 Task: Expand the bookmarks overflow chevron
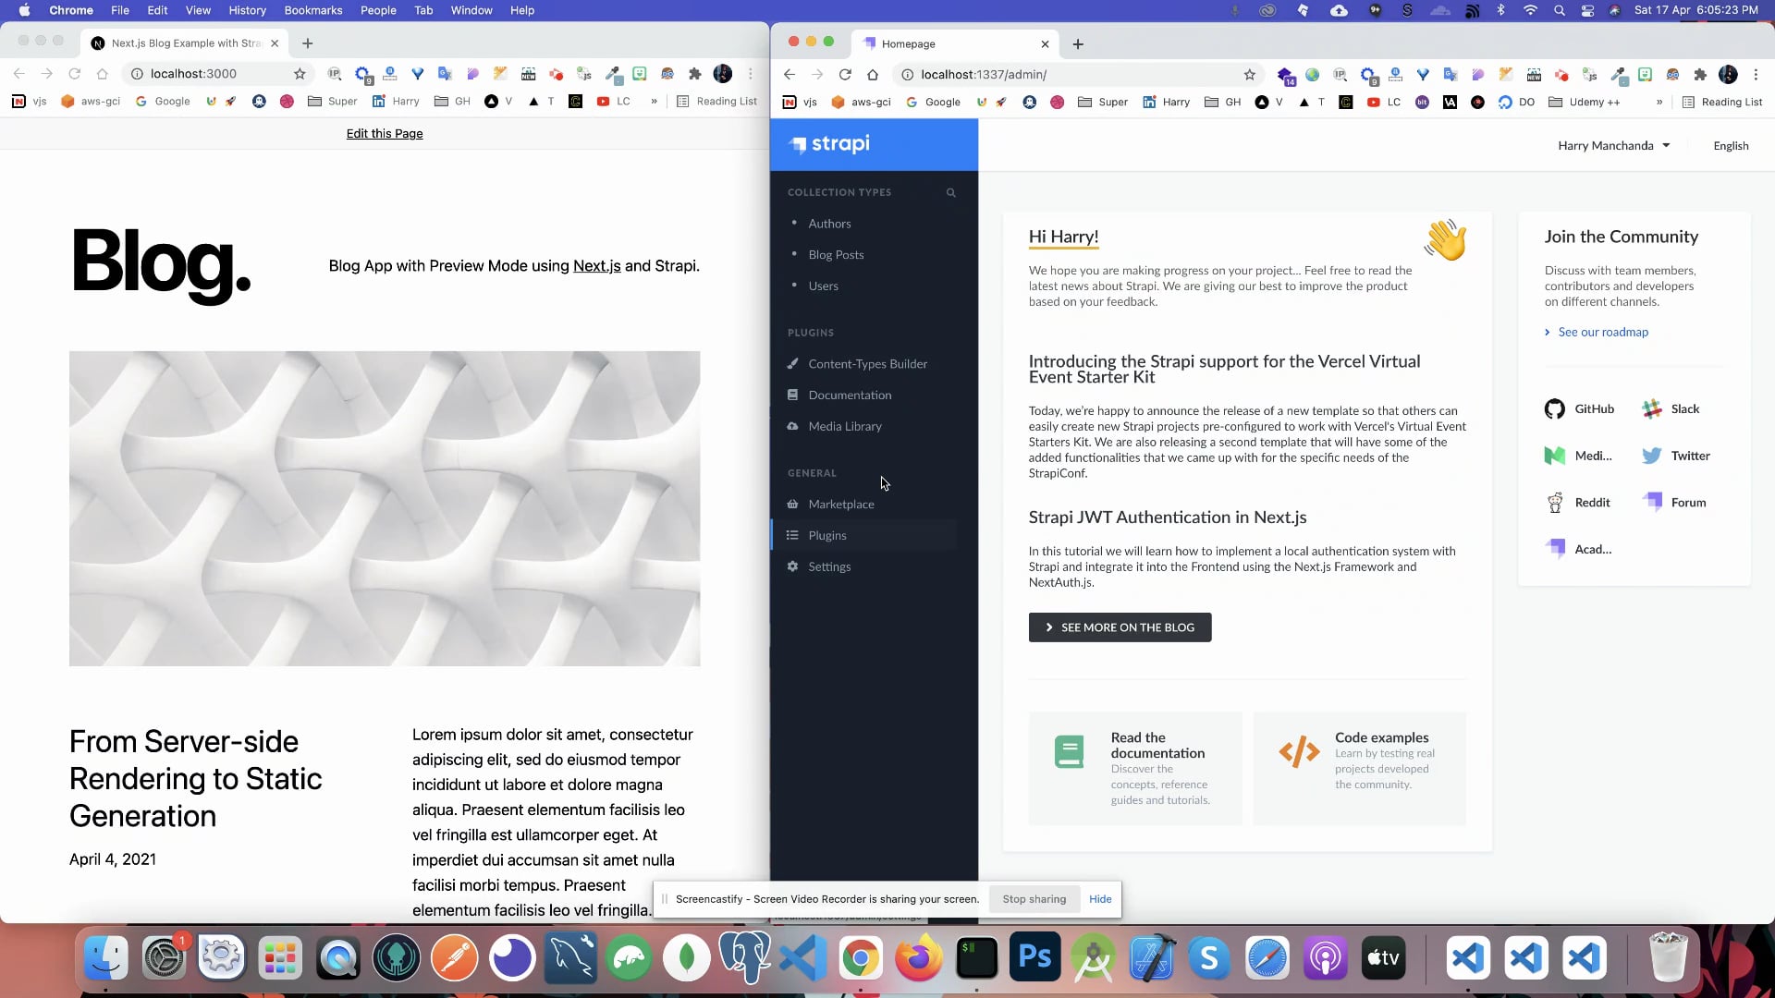click(x=1659, y=102)
